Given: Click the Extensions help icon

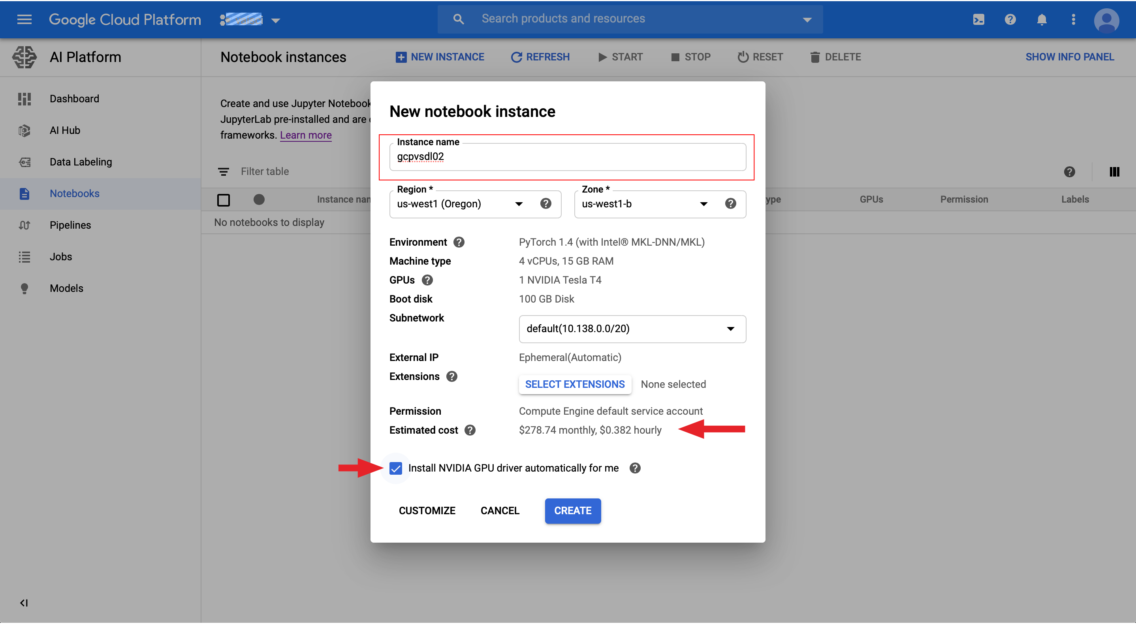Looking at the screenshot, I should (452, 377).
